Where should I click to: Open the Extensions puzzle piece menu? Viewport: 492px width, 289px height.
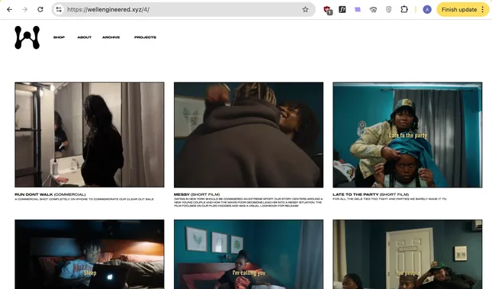pos(404,9)
